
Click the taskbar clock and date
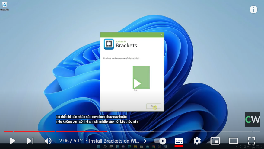pyautogui.click(x=255, y=147)
